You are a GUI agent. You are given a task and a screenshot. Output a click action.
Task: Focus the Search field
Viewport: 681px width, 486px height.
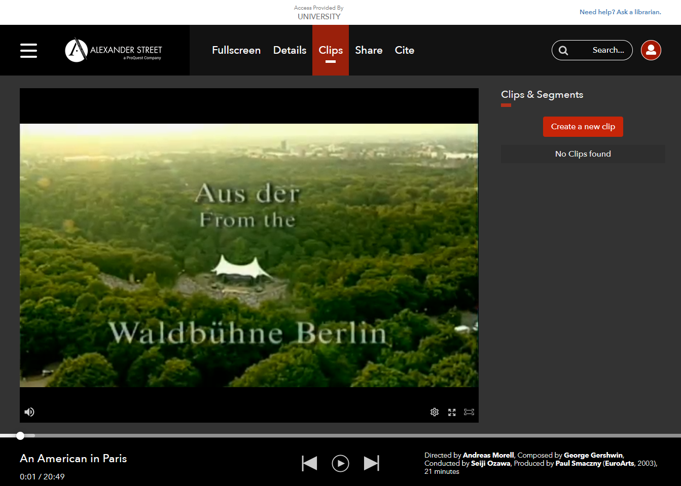(x=592, y=50)
